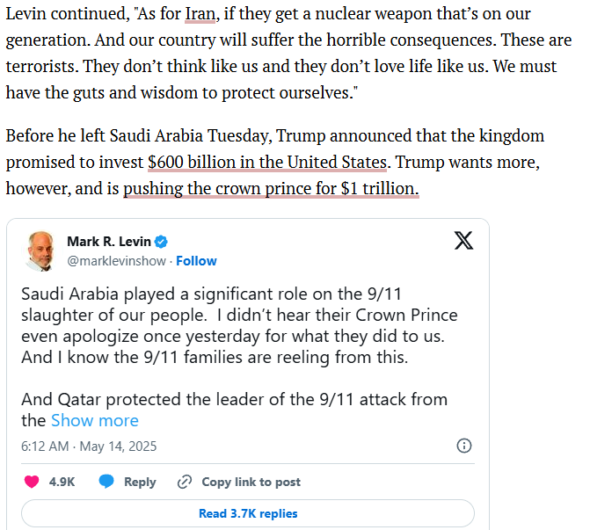The width and height of the screenshot is (590, 530).
Task: Click the Read 3.7K replies button
Action: (x=248, y=513)
